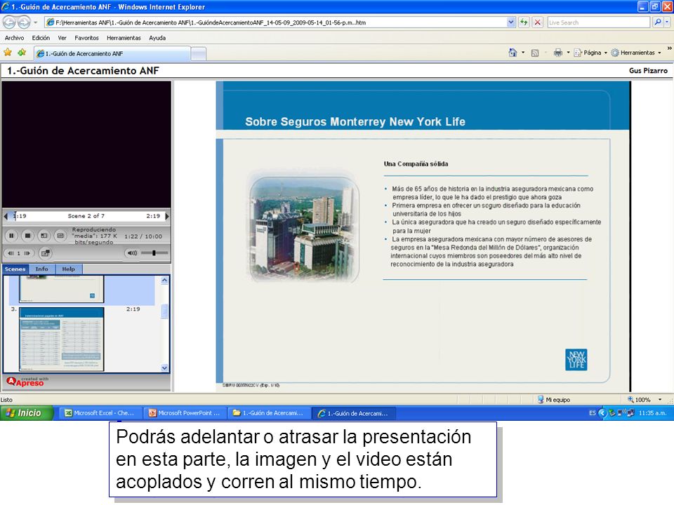The image size is (674, 505).
Task: Open a new blank browser tab
Action: 198,54
